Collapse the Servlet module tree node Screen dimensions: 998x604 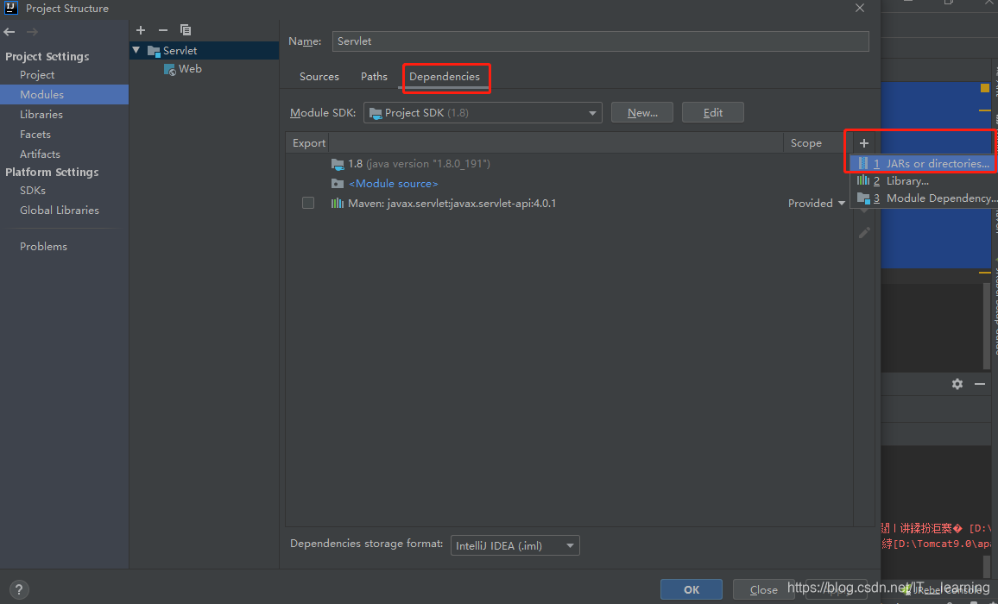click(136, 50)
